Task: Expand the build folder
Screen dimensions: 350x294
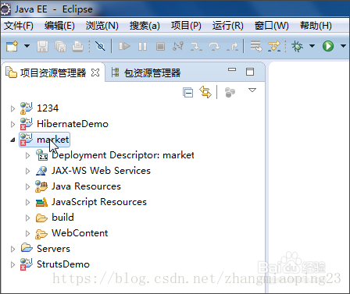Action: point(27,218)
